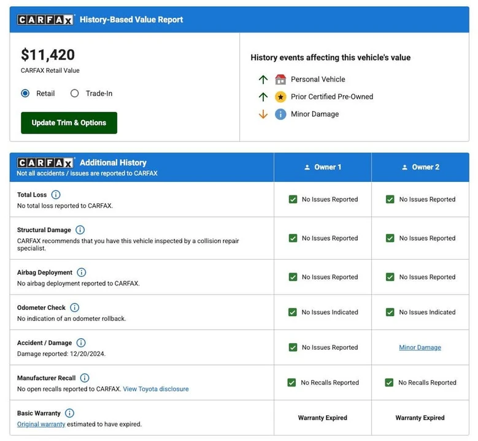Open the Manufacturer Recall info icon

85,378
